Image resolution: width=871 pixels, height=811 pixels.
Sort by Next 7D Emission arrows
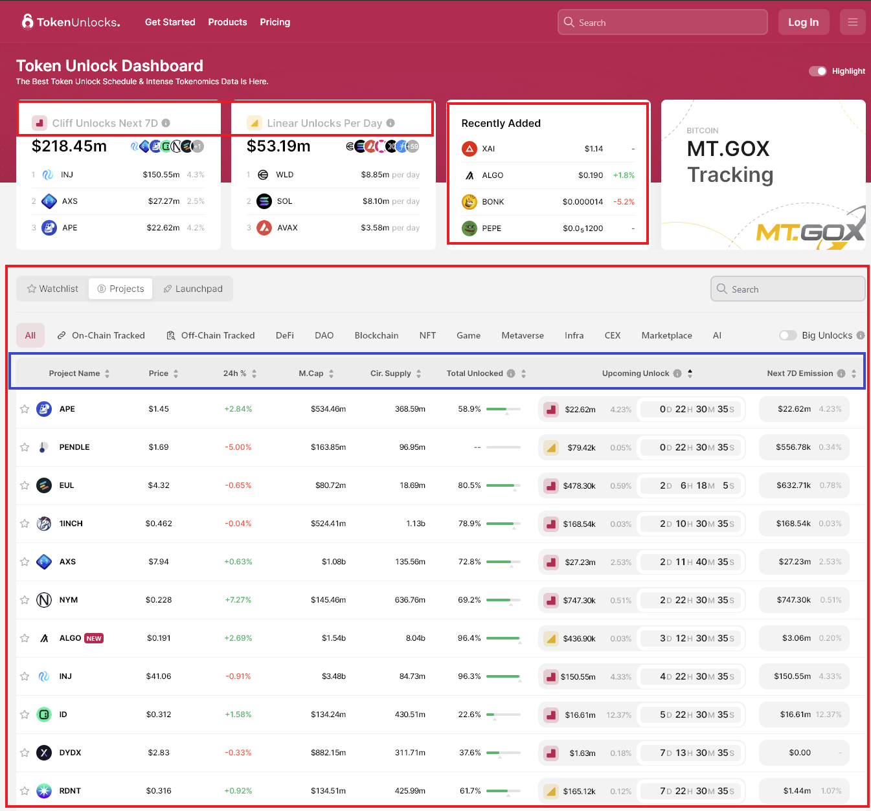(854, 373)
